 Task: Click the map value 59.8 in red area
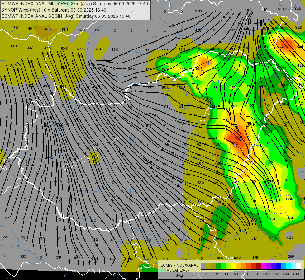235,144
